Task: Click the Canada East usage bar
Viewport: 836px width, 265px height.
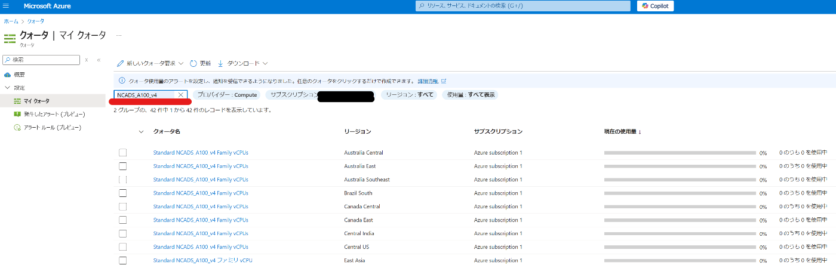Action: coord(680,220)
